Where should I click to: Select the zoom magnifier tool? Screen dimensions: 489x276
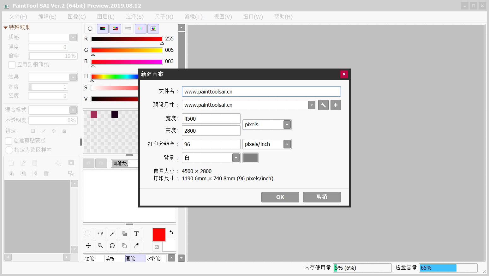(100, 246)
